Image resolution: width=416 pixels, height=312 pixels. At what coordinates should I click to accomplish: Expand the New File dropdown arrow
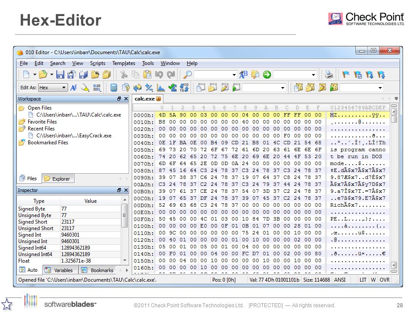[35, 75]
